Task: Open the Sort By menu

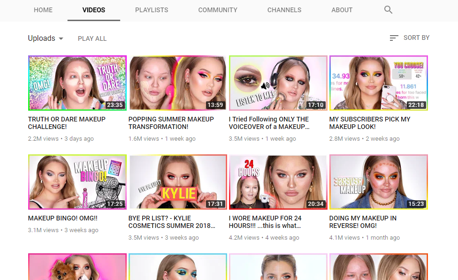Action: tap(416, 38)
